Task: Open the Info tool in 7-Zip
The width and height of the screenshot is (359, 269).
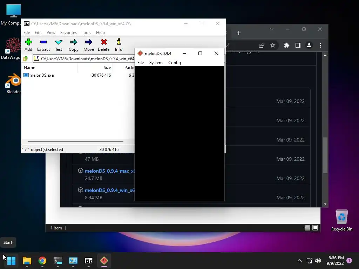Action: point(118,45)
